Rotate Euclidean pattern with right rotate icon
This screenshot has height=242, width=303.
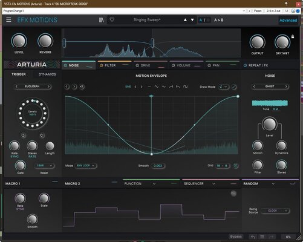click(42, 136)
